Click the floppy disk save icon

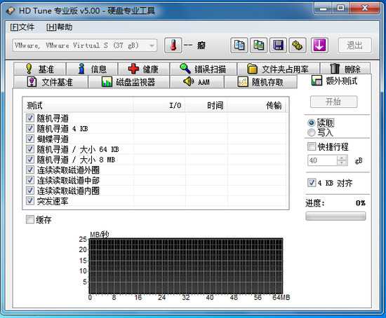[278, 46]
